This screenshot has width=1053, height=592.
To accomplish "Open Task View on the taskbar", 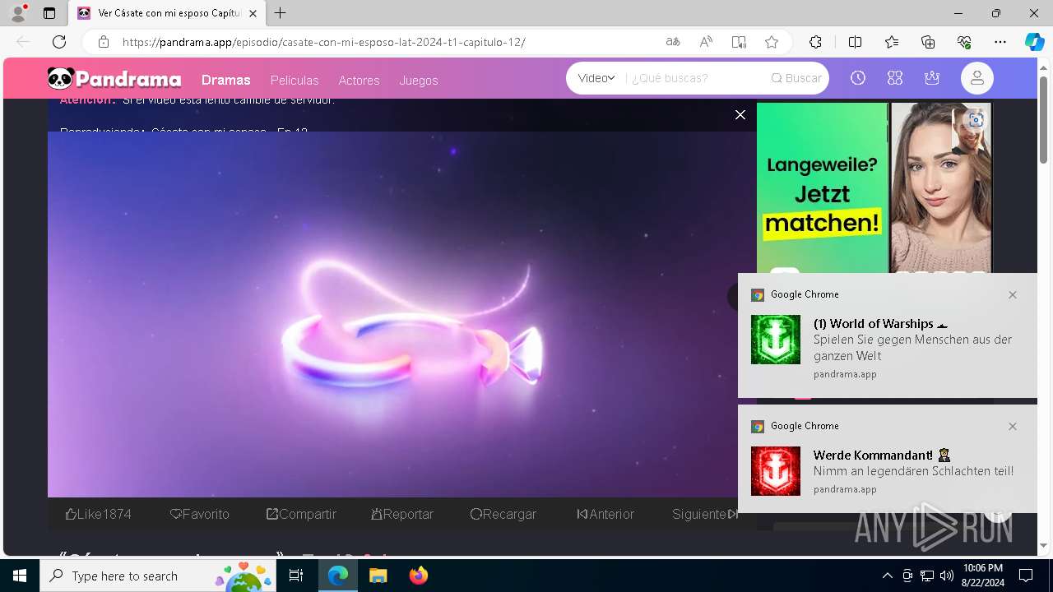I will pos(296,576).
